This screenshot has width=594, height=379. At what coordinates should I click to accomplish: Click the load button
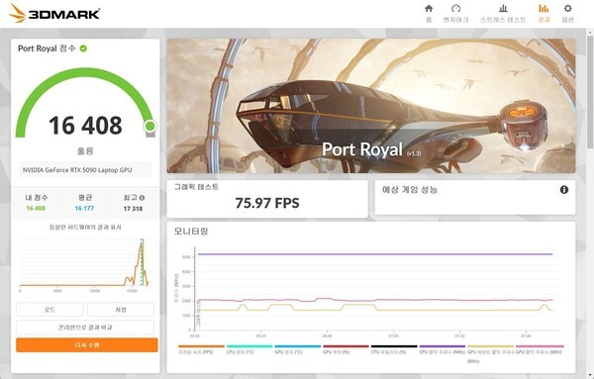(49, 310)
